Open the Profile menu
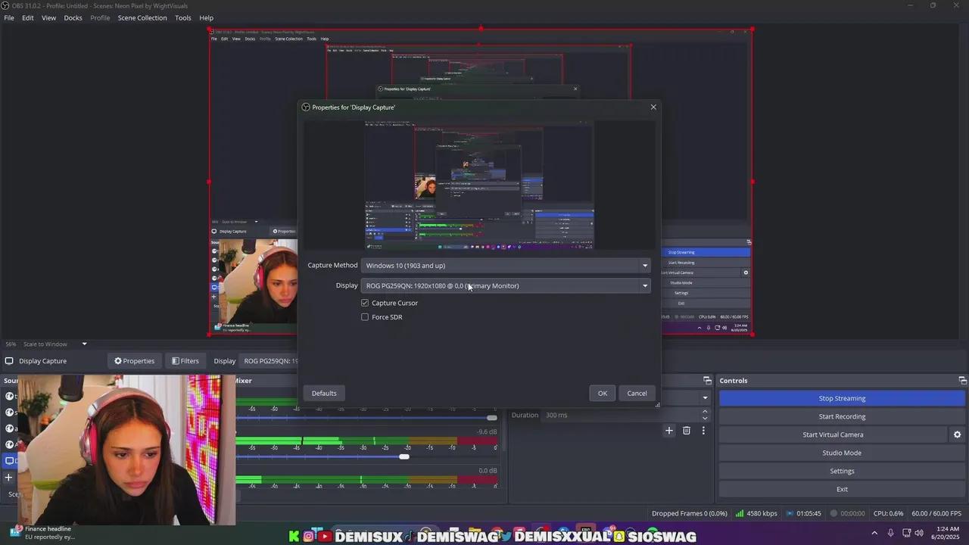This screenshot has width=969, height=545. (100, 17)
